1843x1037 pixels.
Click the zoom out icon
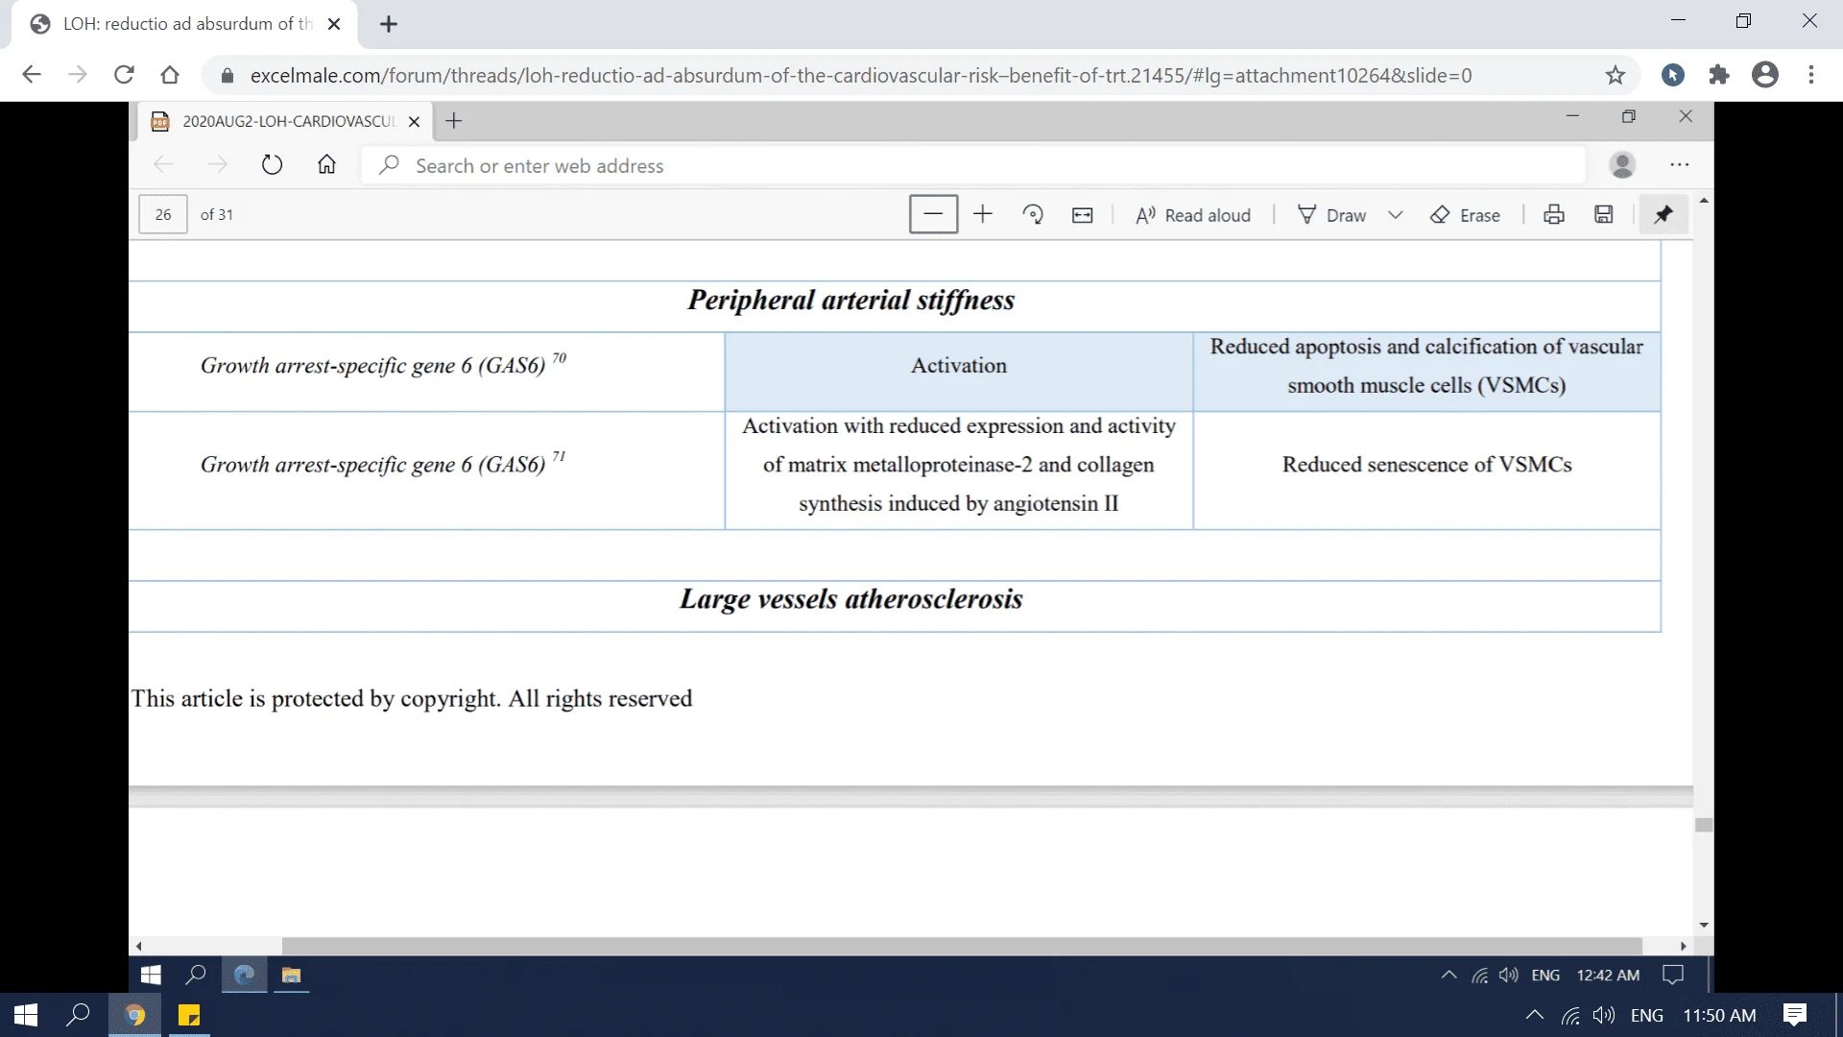click(934, 213)
